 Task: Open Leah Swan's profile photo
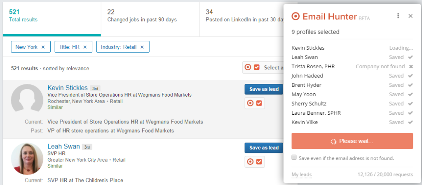click(x=27, y=159)
